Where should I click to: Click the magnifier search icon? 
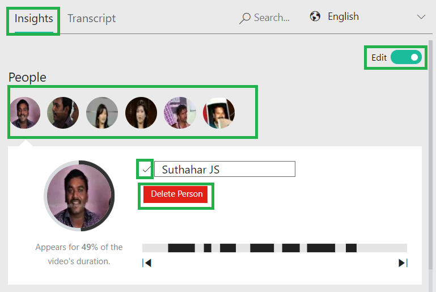pos(245,18)
